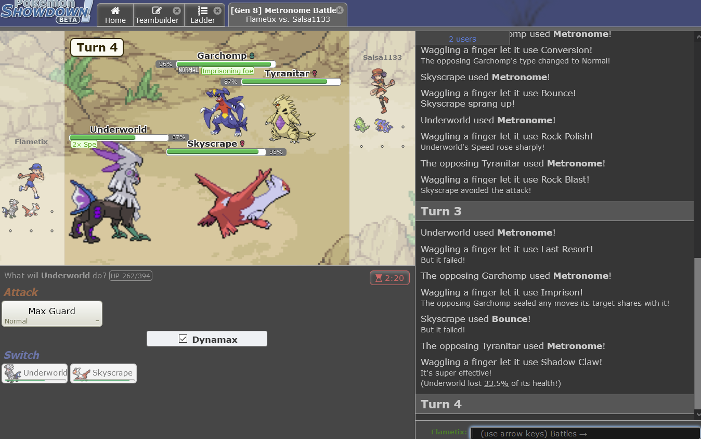Viewport: 701px width, 439px height.
Task: Click Salsa1133's Garchomp team icon
Action: coord(383,125)
